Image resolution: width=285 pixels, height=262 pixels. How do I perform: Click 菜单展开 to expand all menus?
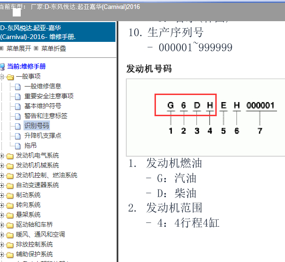click(x=18, y=48)
